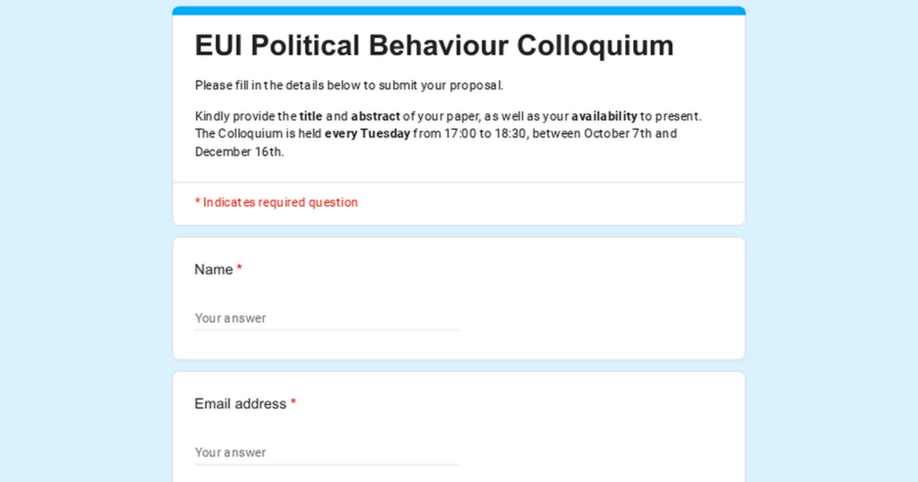Click the form title EUI Political Behaviour Colloquium

[x=434, y=46]
